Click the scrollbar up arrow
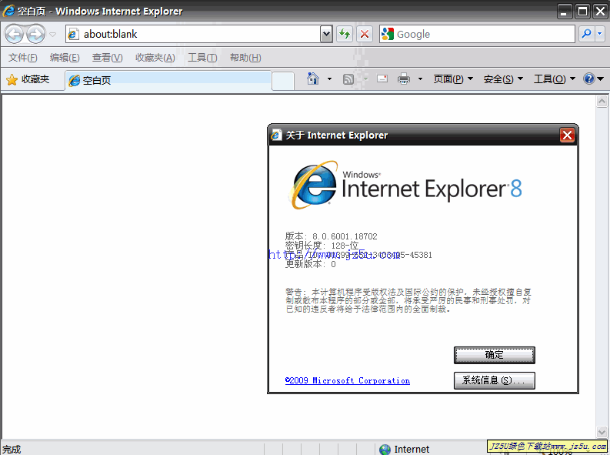The image size is (610, 455). coord(602,102)
